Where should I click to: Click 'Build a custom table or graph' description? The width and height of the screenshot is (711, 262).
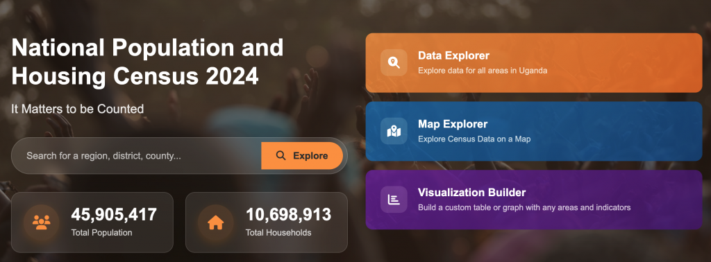pos(524,208)
